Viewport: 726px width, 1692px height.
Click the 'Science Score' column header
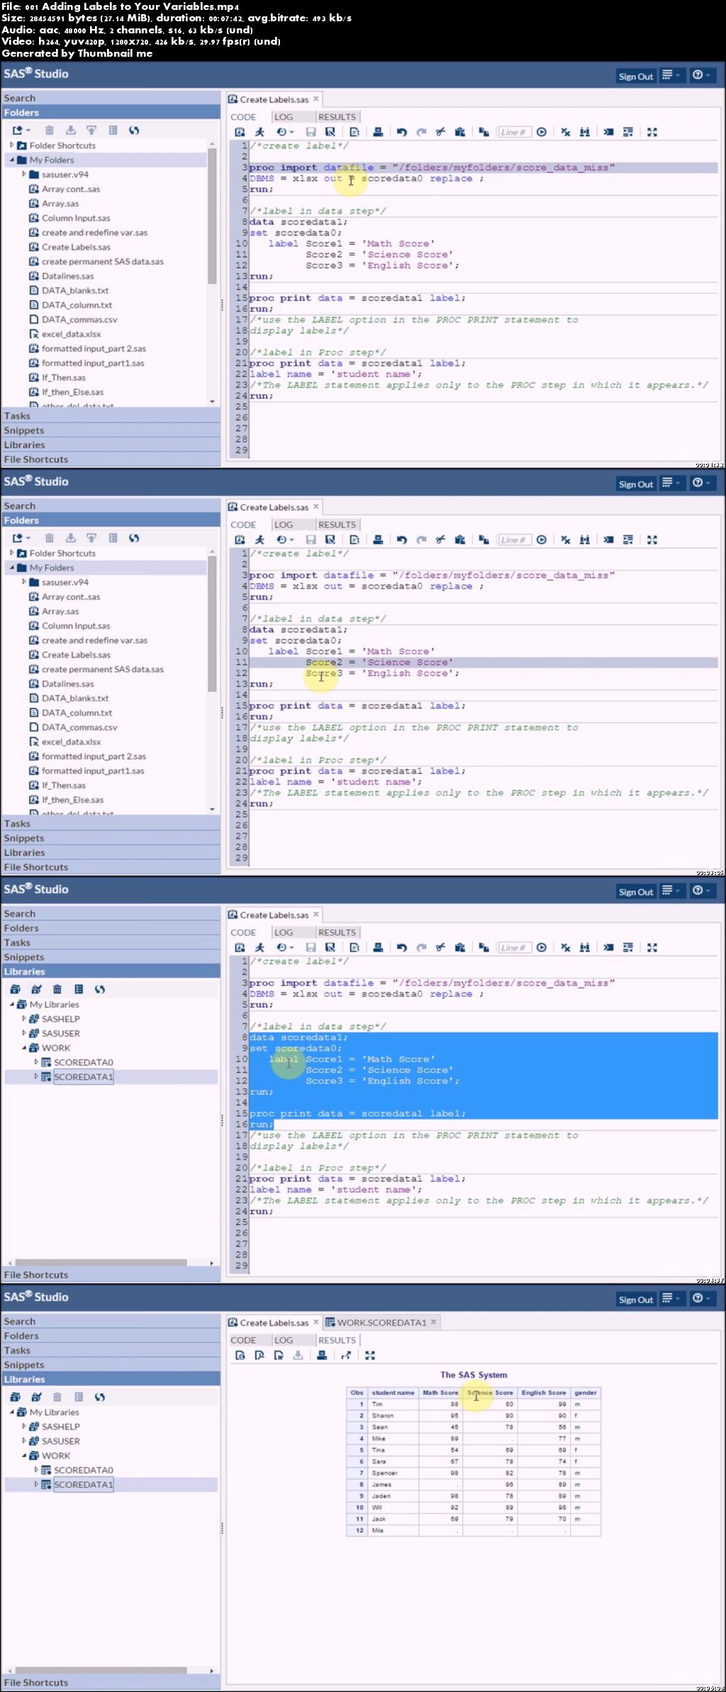tap(490, 1393)
